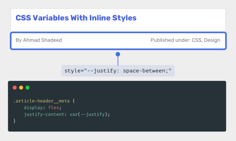Select the style="--justify: space-between;" label
The width and height of the screenshot is (236, 141).
coord(118,71)
